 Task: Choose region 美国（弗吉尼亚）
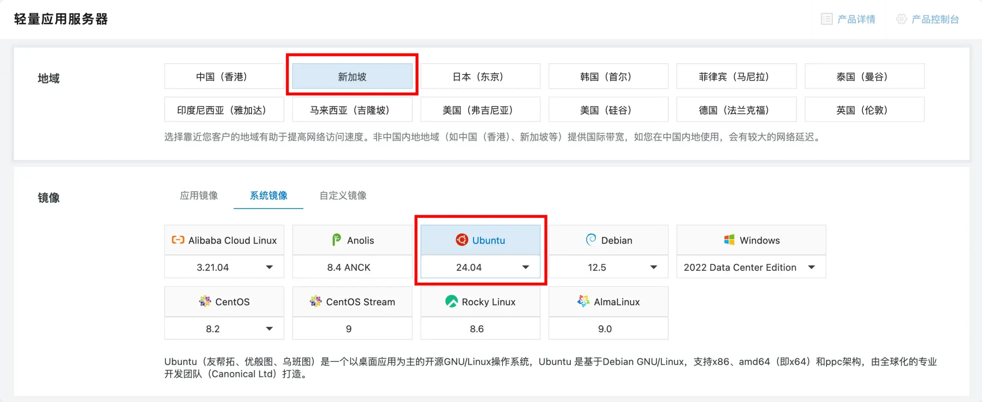480,110
